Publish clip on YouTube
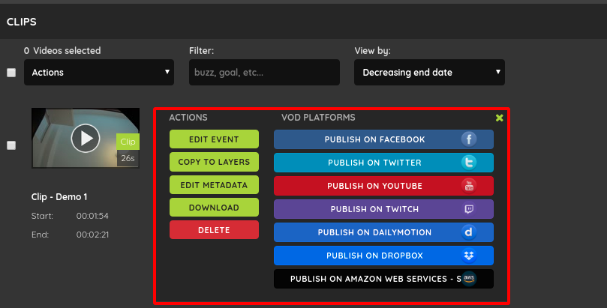This screenshot has width=607, height=308. pyautogui.click(x=383, y=186)
